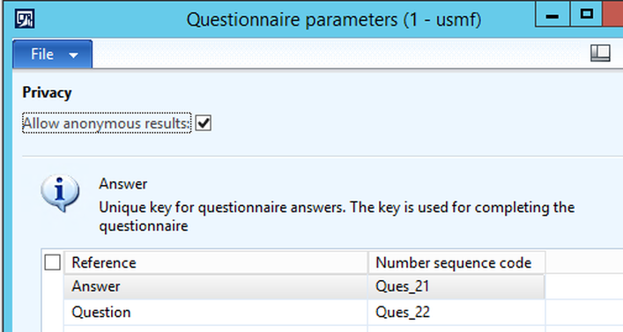Viewport: 623px width, 332px height.
Task: Click the Privacy section heading
Action: 47,92
